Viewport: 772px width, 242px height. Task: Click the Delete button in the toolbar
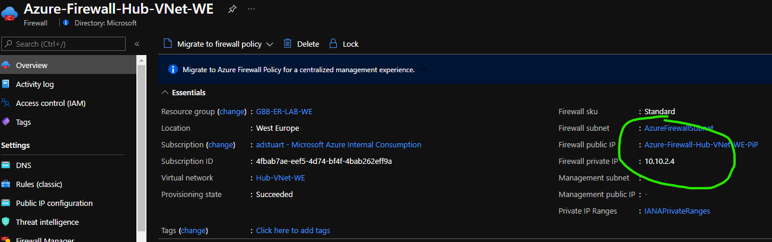click(x=301, y=44)
